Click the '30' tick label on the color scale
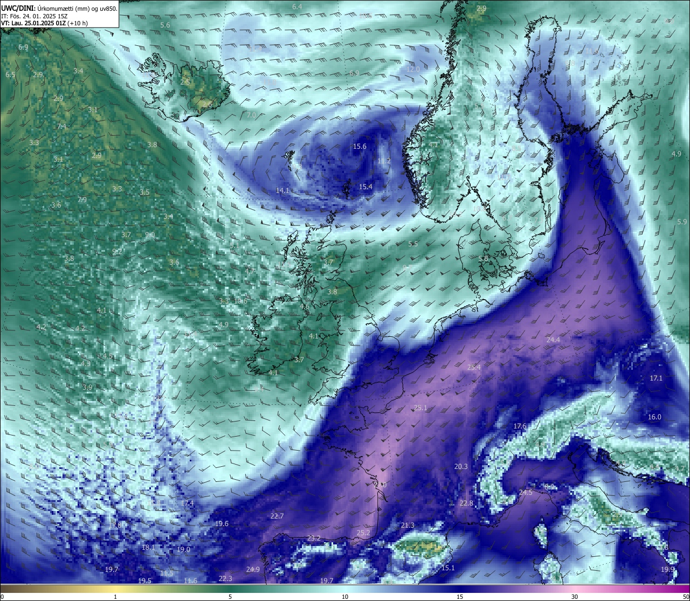Image resolution: width=690 pixels, height=601 pixels. (x=575, y=597)
